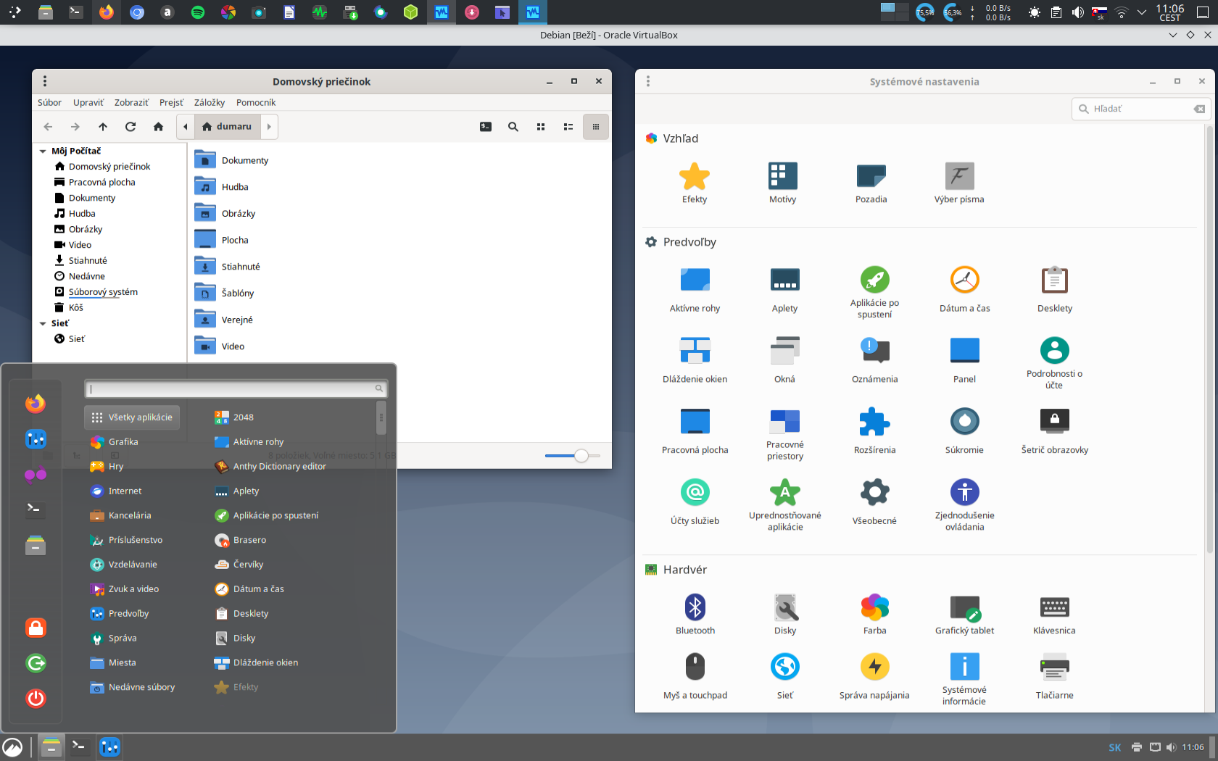Open Domovský priečinok window menu dots
Viewport: 1218px width, 761px height.
(45, 81)
